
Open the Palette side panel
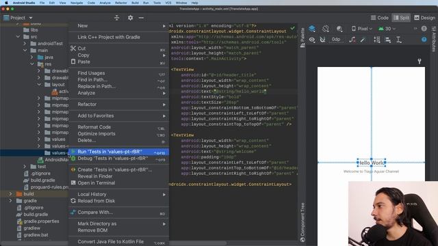(302, 38)
